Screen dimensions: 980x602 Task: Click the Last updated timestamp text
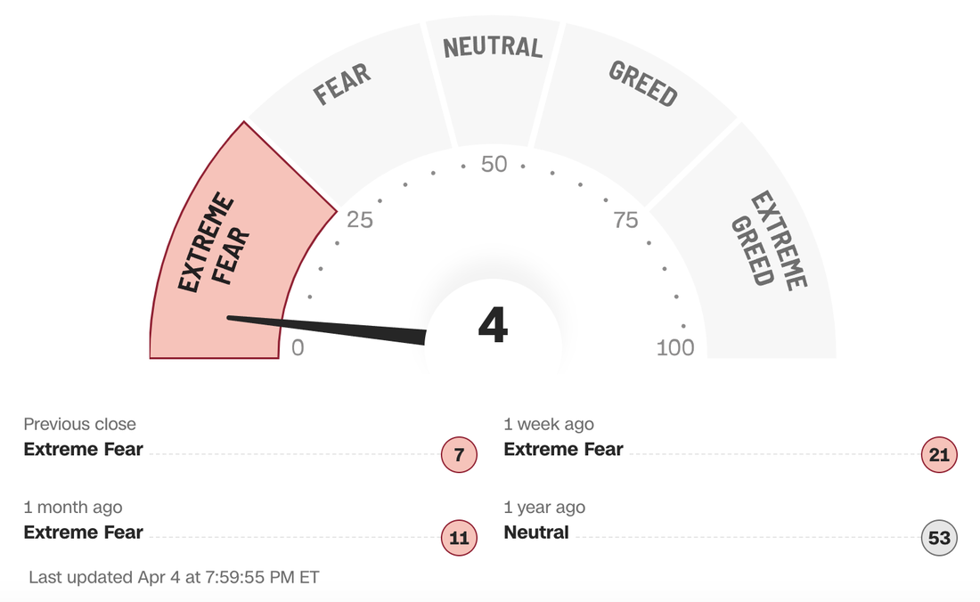[x=174, y=577]
